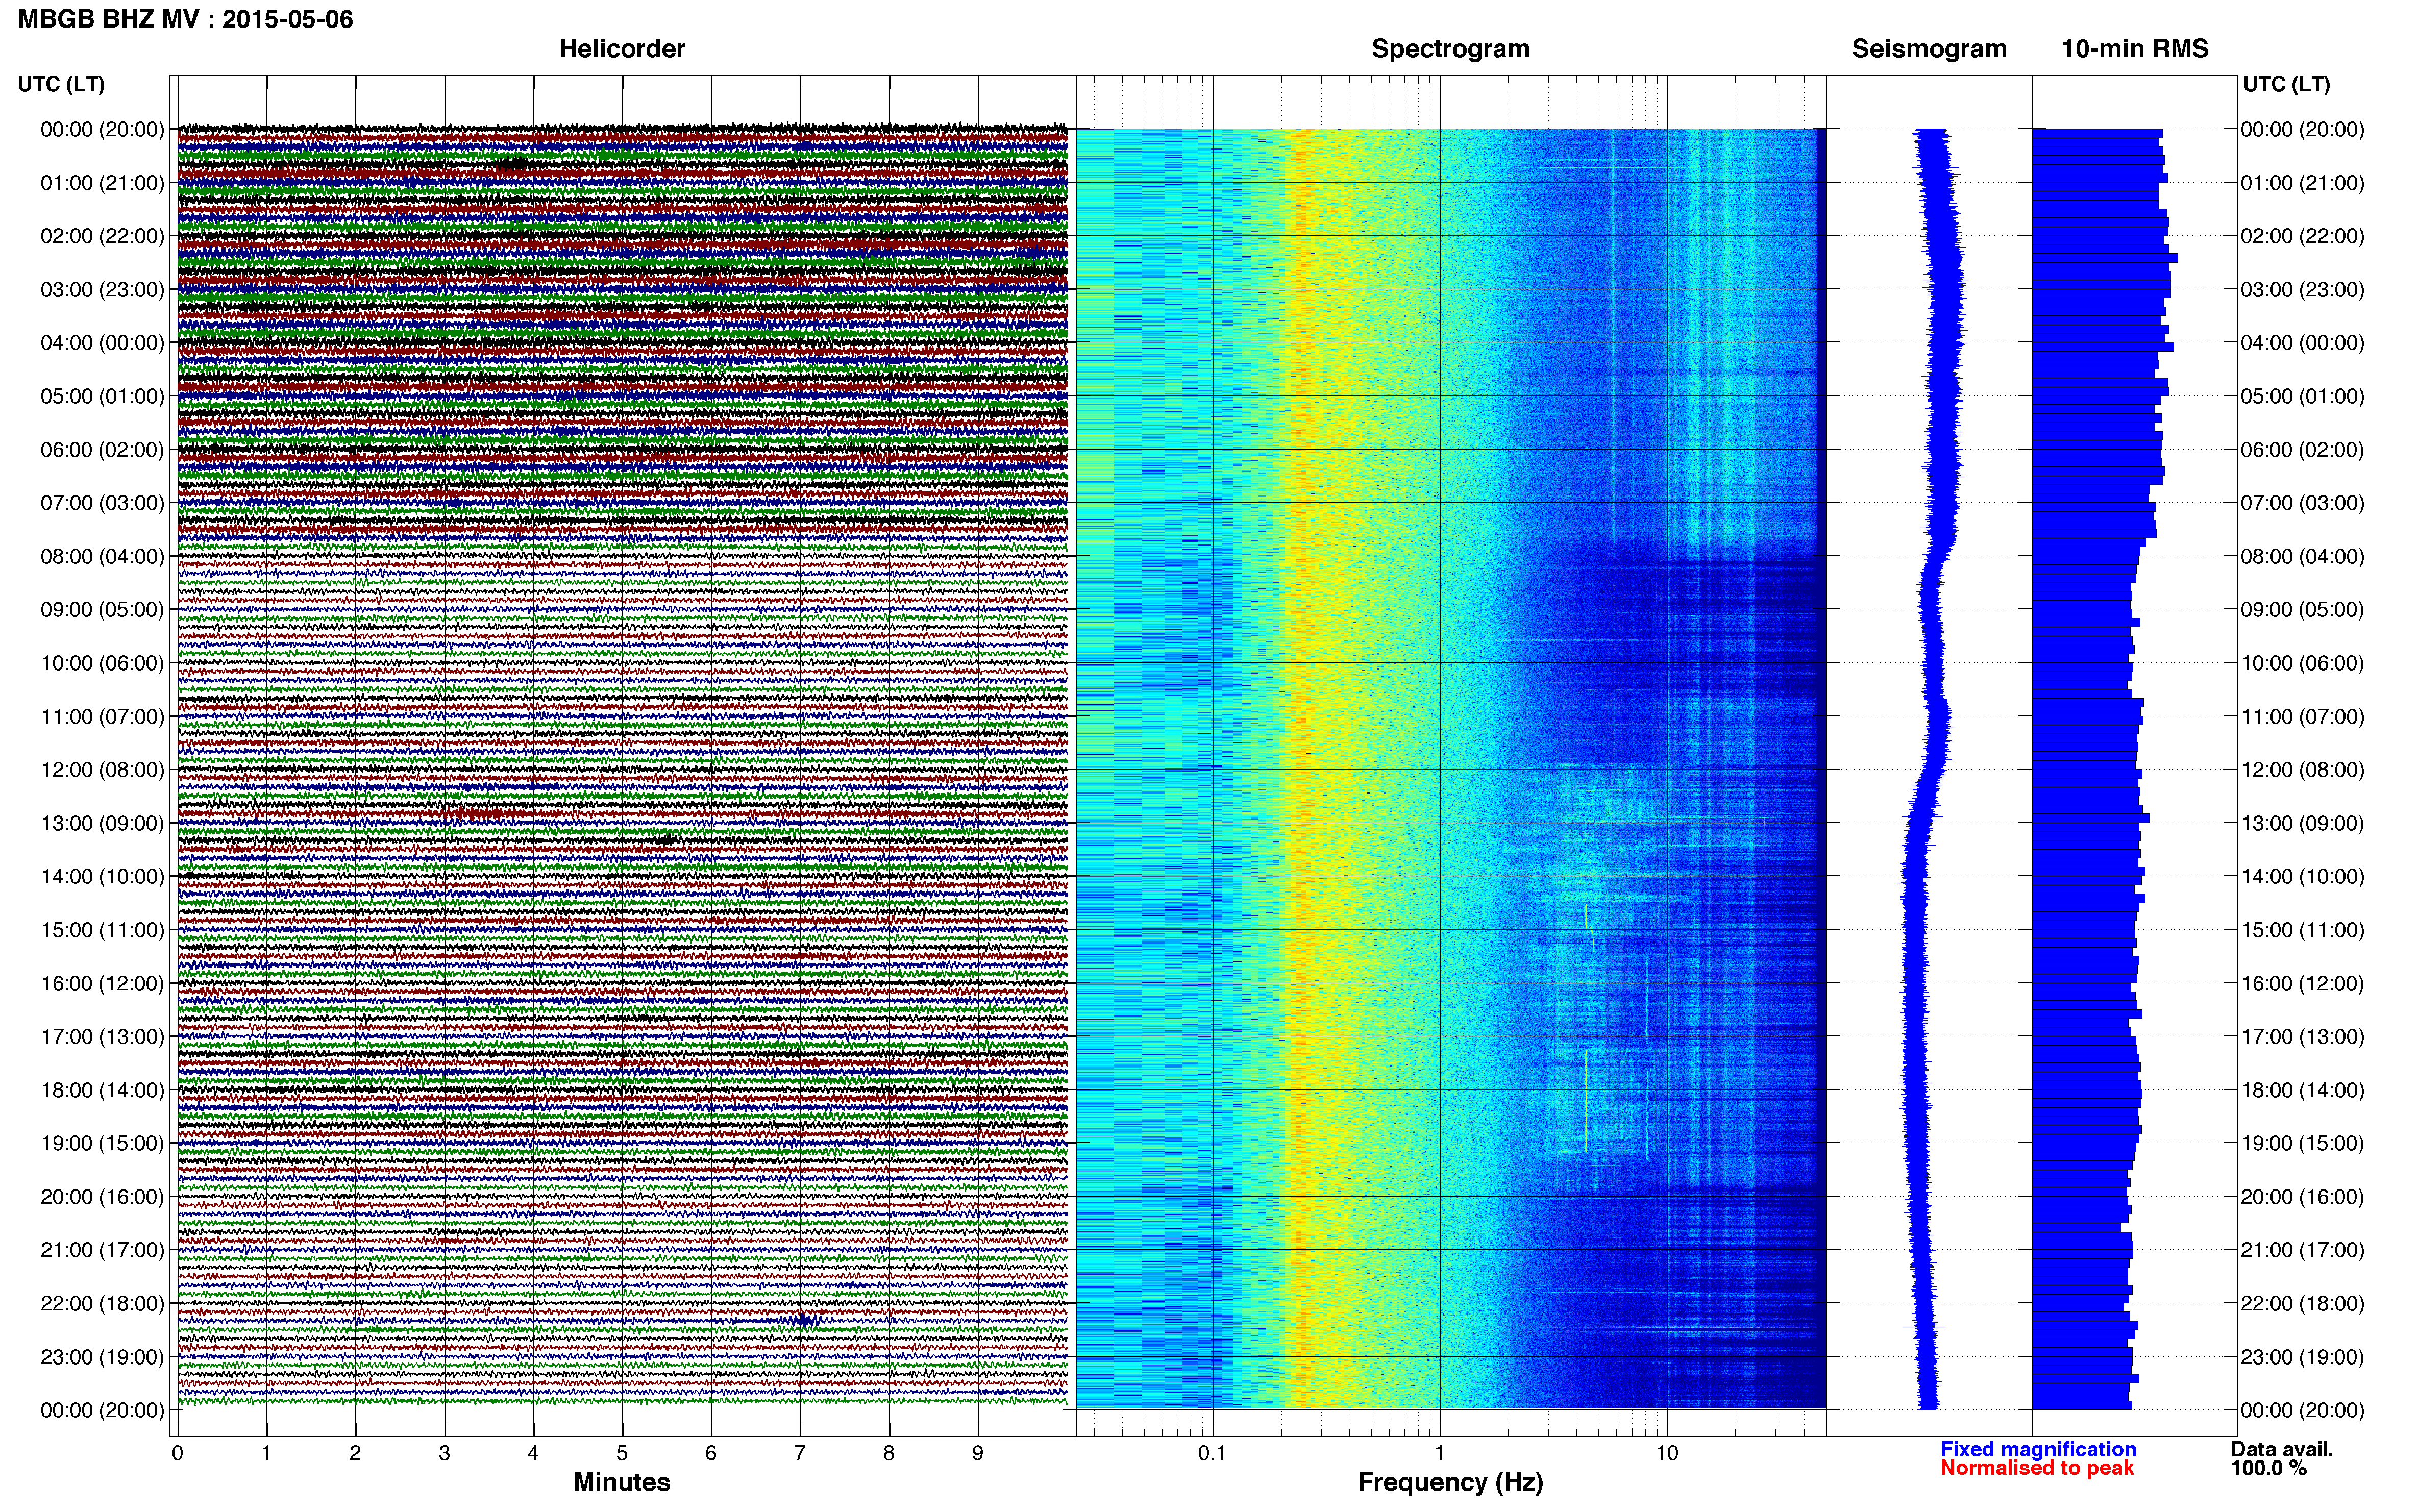Click the 'Spectrogram' panel heading
This screenshot has height=1512, width=2419.
click(x=1450, y=48)
